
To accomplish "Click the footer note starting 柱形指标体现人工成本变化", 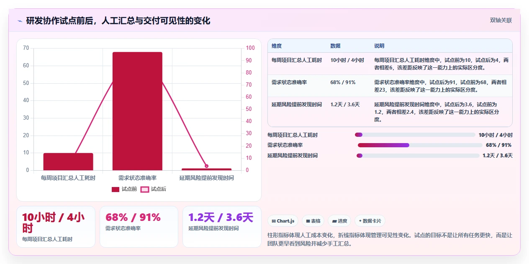I will pos(389,239).
